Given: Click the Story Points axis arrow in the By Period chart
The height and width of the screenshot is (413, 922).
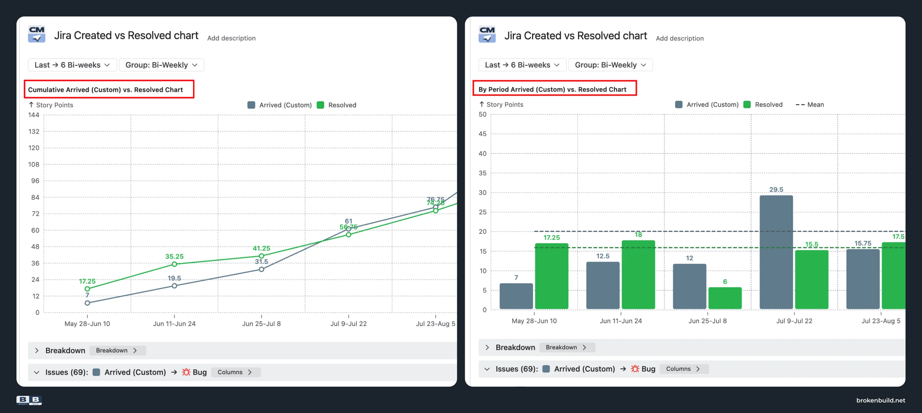Looking at the screenshot, I should pos(481,104).
